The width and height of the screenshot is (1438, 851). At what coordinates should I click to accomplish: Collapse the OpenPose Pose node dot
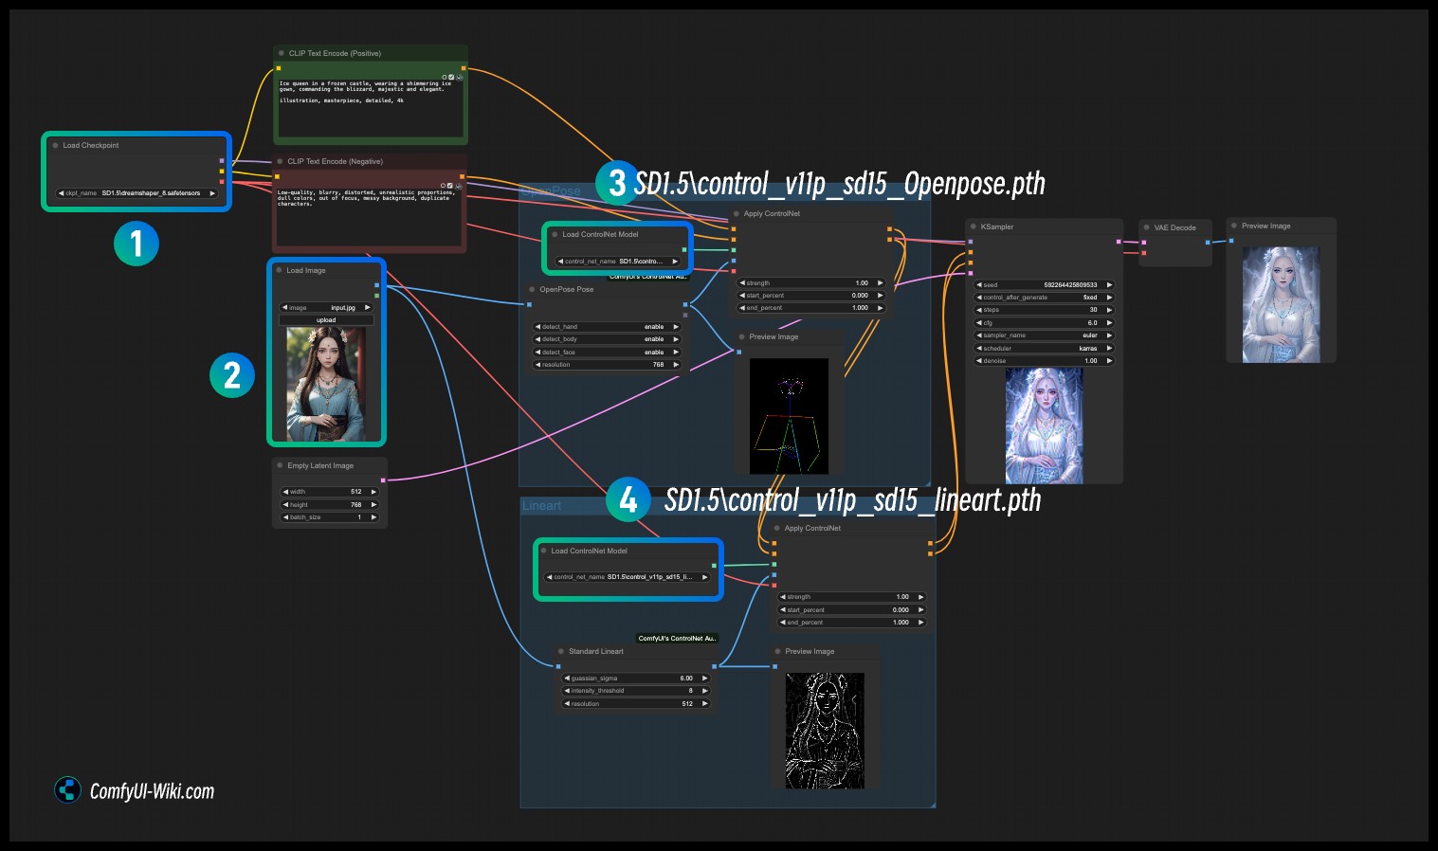(x=533, y=289)
